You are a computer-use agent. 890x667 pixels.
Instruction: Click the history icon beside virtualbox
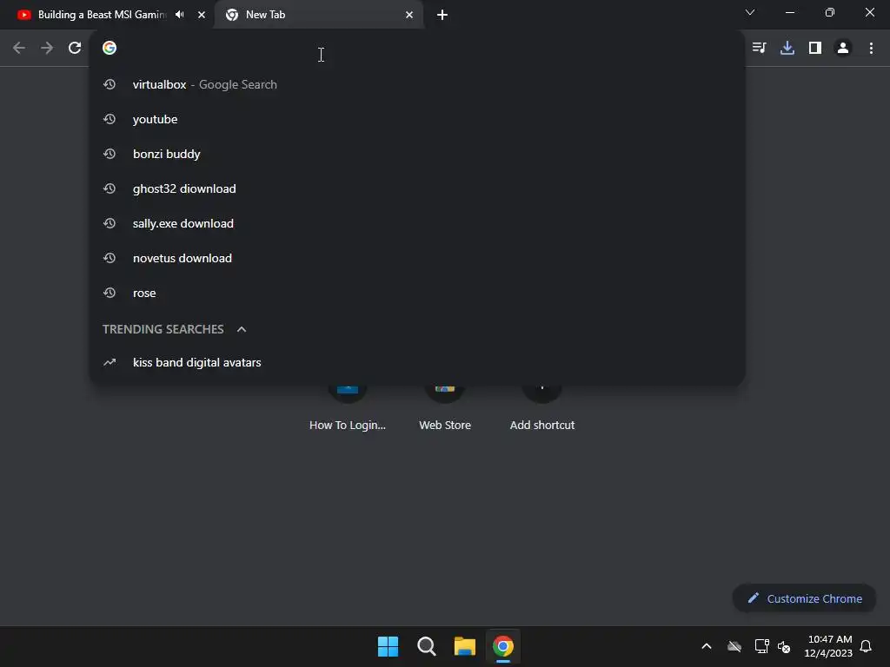pyautogui.click(x=110, y=84)
